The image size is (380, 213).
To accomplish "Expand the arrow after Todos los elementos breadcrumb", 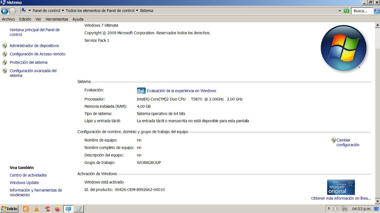I will 137,10.
